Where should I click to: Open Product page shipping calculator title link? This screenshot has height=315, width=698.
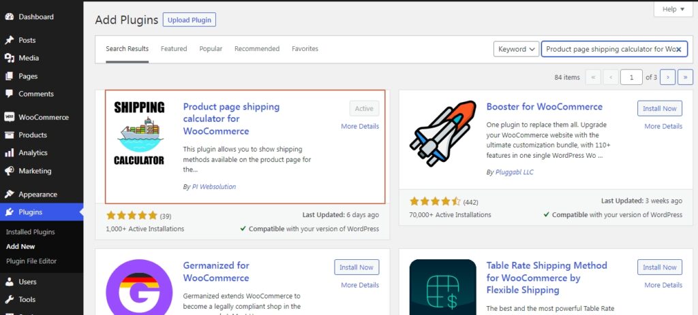point(231,119)
